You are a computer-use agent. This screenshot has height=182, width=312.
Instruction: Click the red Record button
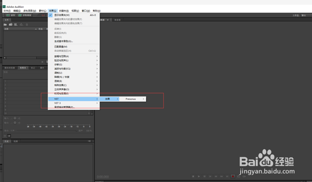point(233,176)
